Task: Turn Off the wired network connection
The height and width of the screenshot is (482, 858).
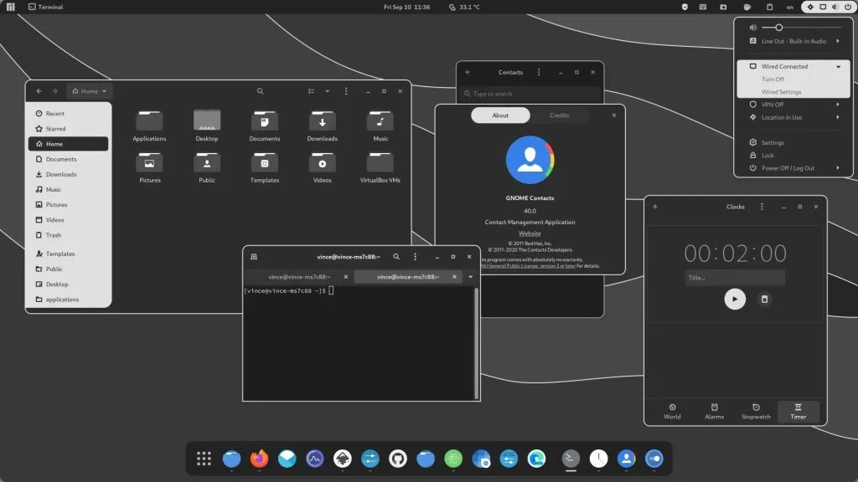Action: (773, 79)
